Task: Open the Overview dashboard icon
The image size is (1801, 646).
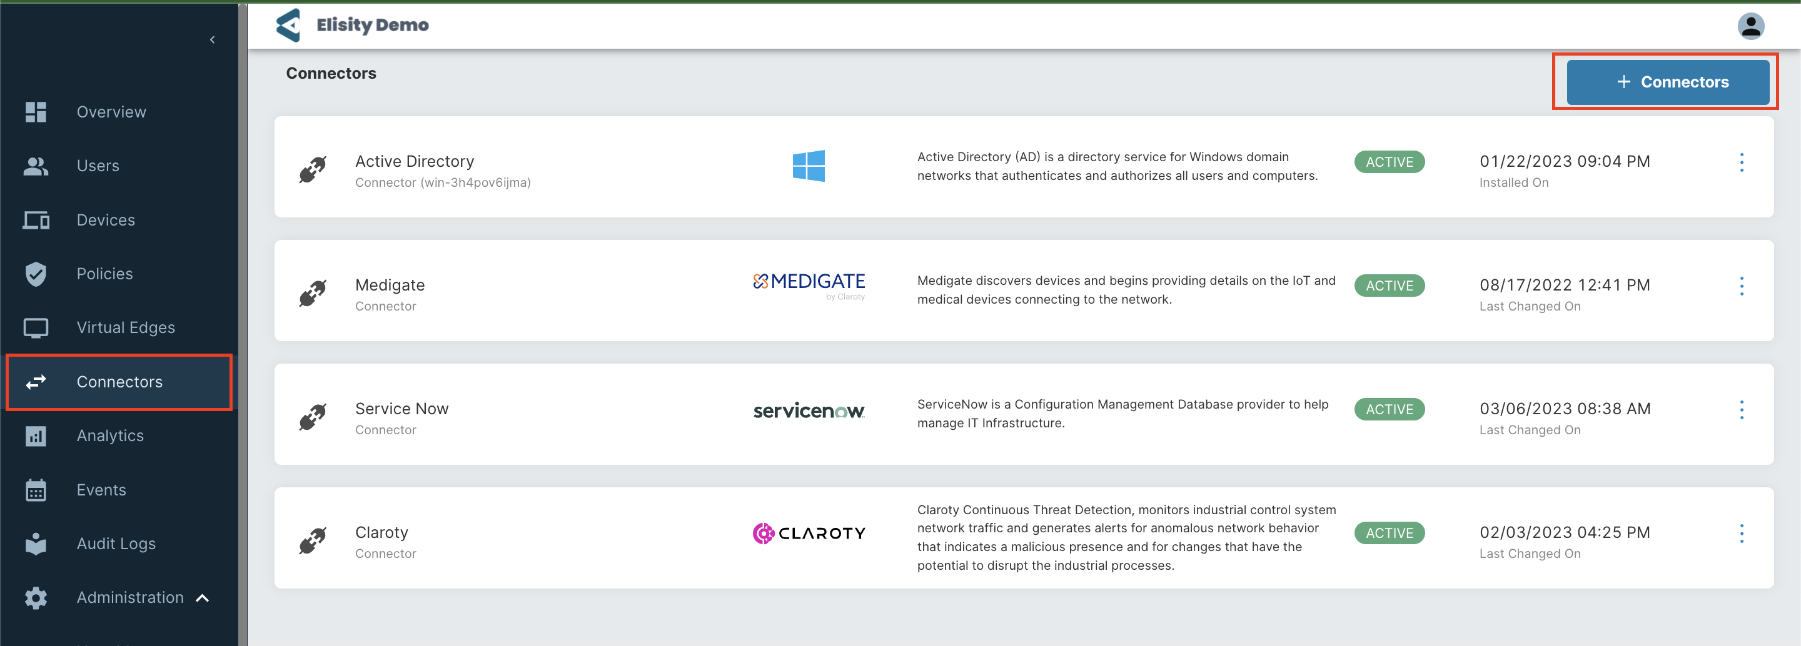Action: pos(36,112)
